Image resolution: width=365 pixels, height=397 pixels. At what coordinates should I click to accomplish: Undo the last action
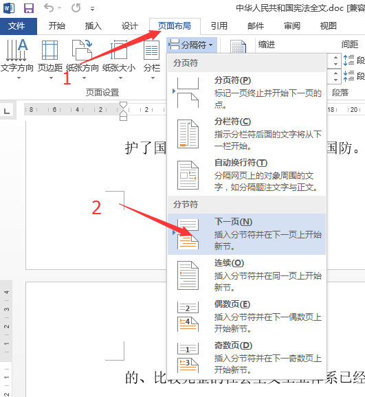[x=48, y=8]
